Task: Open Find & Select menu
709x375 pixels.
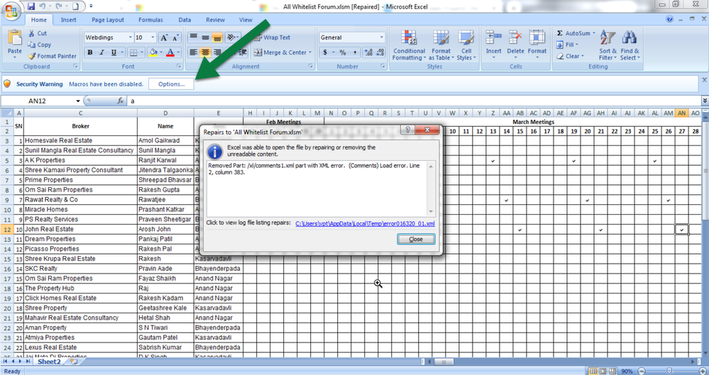Action: pyautogui.click(x=630, y=45)
